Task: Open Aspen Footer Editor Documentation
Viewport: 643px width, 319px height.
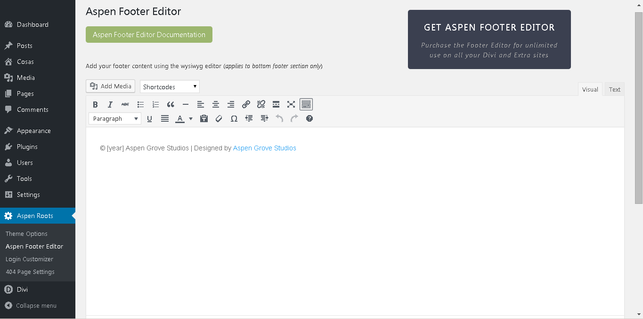Action: click(x=149, y=35)
